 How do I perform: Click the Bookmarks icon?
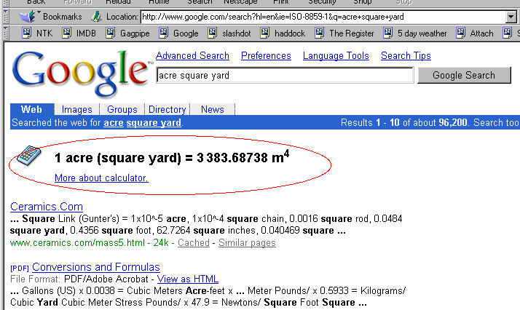28,16
